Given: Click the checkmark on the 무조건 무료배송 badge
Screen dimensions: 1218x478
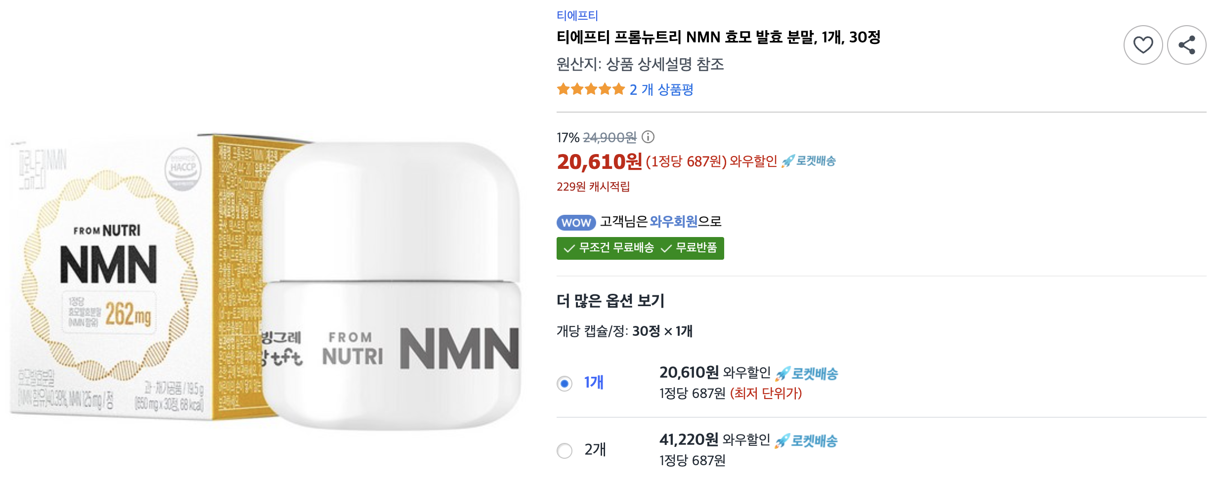Looking at the screenshot, I should coord(569,249).
